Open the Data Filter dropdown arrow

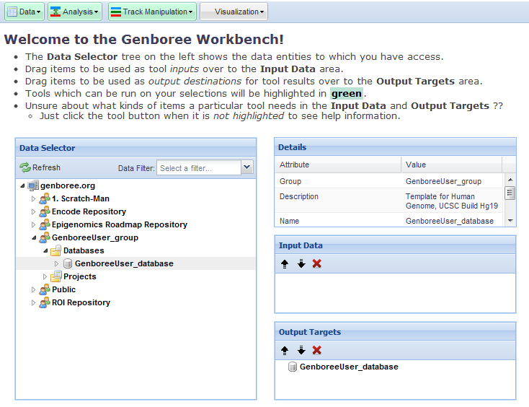tap(247, 167)
